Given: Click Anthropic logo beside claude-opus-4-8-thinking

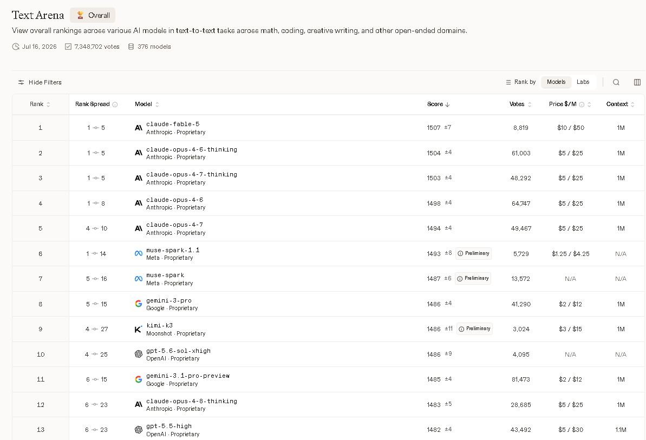Looking at the screenshot, I should 139,405.
